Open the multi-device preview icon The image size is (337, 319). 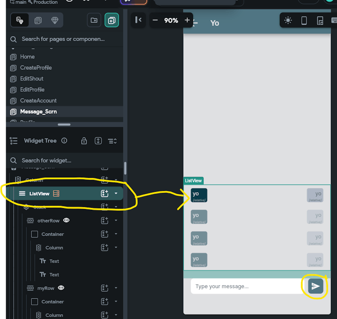point(320,21)
